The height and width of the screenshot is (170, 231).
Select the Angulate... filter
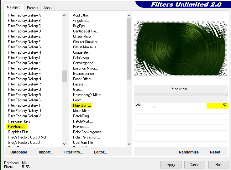(81, 21)
